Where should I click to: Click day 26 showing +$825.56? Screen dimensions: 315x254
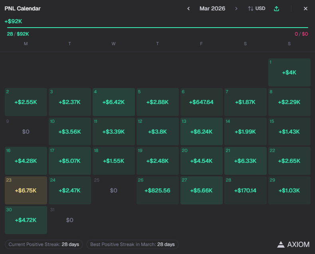pyautogui.click(x=157, y=190)
